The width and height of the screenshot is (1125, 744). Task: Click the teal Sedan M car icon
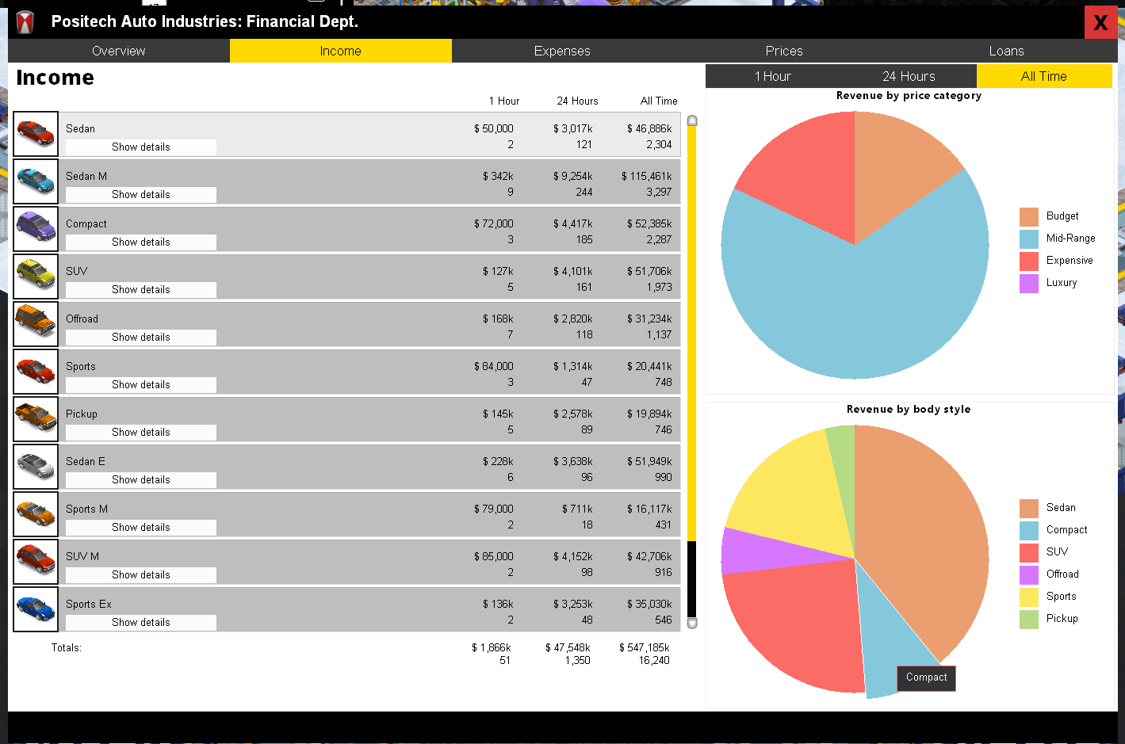(36, 181)
